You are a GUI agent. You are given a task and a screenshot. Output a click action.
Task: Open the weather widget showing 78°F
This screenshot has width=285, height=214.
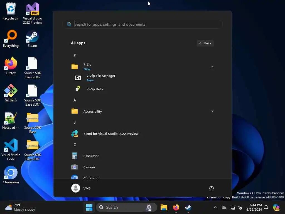(x=20, y=207)
